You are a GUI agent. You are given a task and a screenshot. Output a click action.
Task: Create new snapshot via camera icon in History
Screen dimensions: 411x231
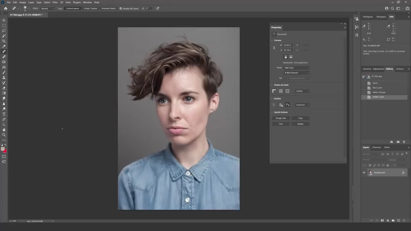398,142
